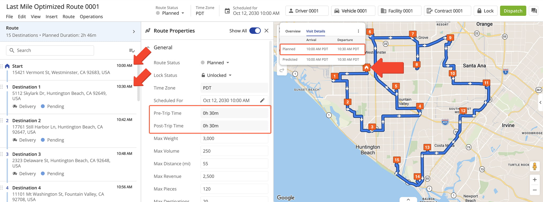The image size is (543, 202).
Task: Click map stop marker 3
Action: [x=372, y=127]
